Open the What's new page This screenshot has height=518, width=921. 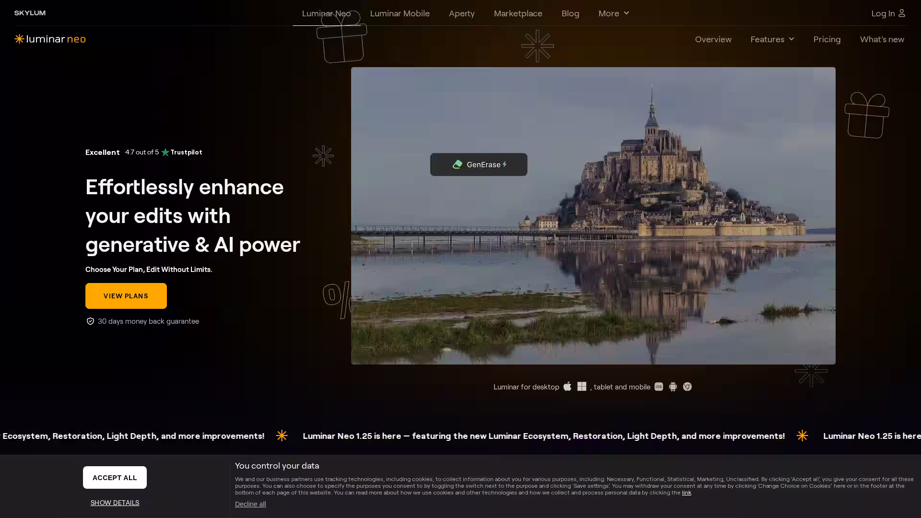[882, 39]
